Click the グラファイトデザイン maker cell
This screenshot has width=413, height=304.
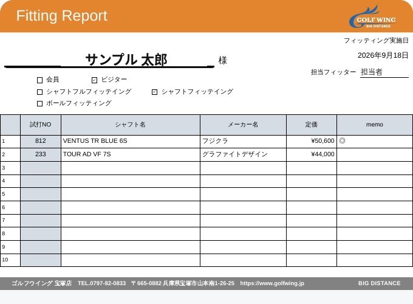click(x=243, y=154)
